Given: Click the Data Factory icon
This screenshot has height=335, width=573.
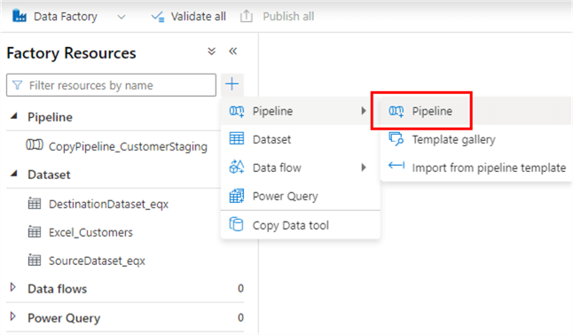Looking at the screenshot, I should click(x=19, y=16).
